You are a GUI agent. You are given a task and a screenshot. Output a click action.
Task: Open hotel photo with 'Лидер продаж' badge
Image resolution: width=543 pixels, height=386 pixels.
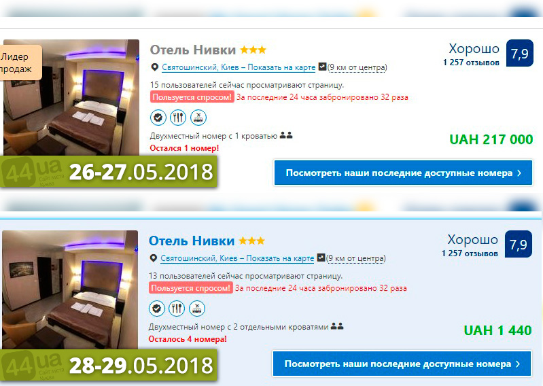point(71,99)
